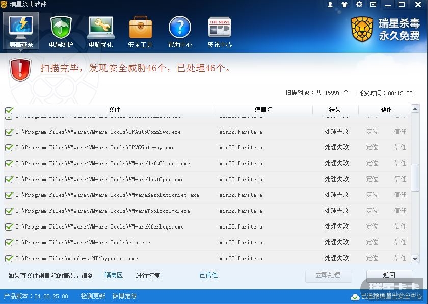Click 定位 for VMwareToolboxCmd.exe row
The image size is (428, 304).
(372, 211)
